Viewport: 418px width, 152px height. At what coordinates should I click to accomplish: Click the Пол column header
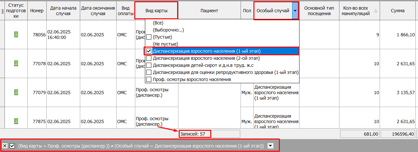247,11
